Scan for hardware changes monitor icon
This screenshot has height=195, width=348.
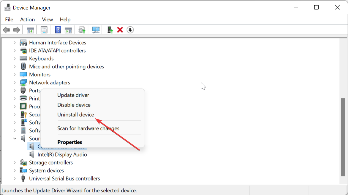tap(96, 30)
